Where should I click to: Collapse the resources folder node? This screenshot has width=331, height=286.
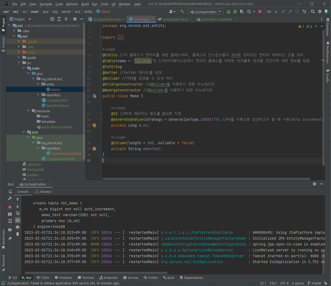pyautogui.click(x=28, y=111)
